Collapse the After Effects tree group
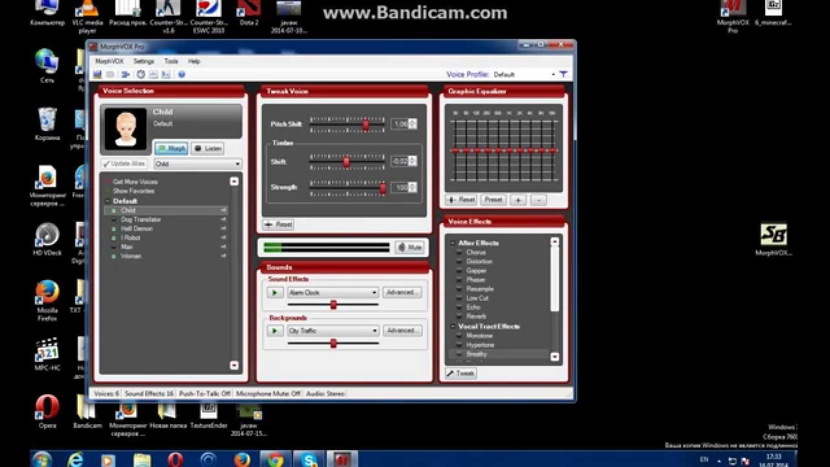The image size is (830, 467). 453,243
